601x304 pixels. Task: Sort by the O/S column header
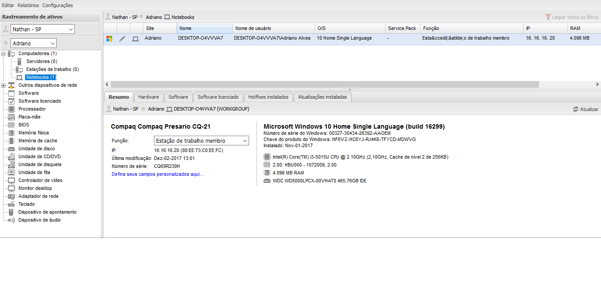coord(350,28)
